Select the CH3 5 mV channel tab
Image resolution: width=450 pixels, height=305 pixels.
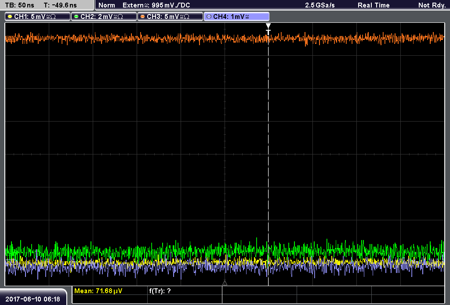point(170,17)
